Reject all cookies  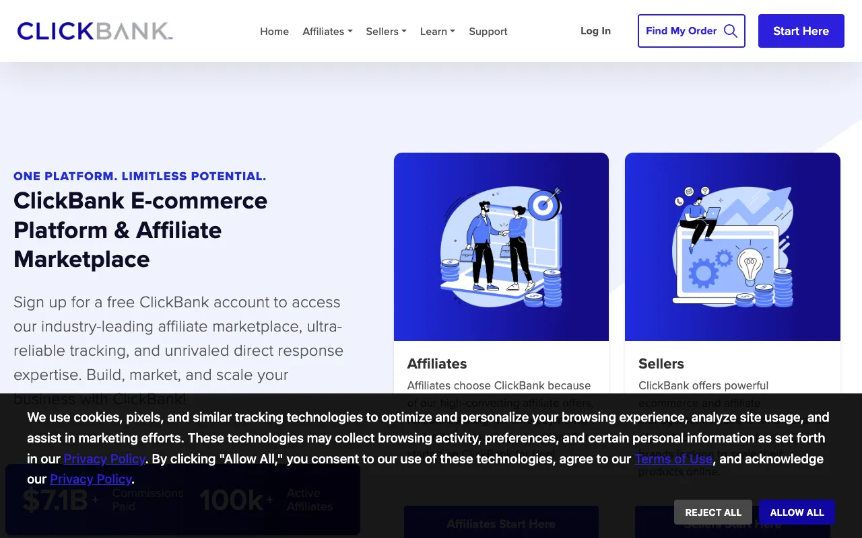tap(712, 512)
